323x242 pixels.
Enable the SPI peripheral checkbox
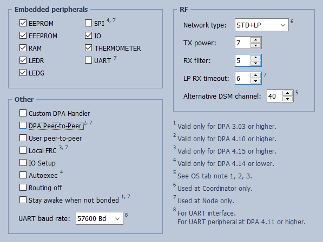tap(88, 23)
